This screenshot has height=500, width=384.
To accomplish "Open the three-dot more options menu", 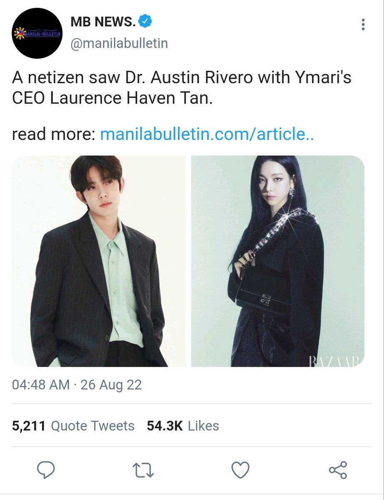I will coord(363,25).
